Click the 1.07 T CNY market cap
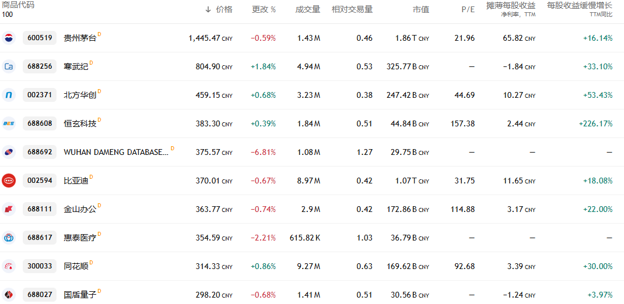This screenshot has height=304, width=624. coord(412,181)
